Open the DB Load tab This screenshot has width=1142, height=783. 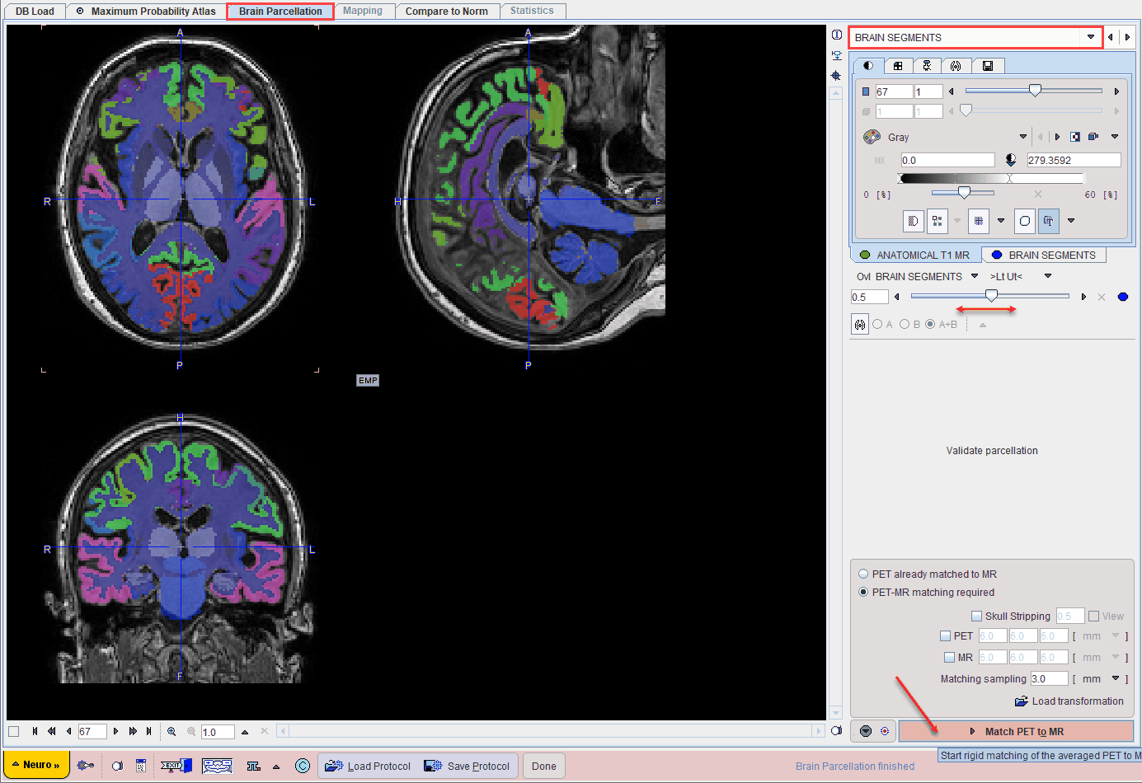coord(35,11)
